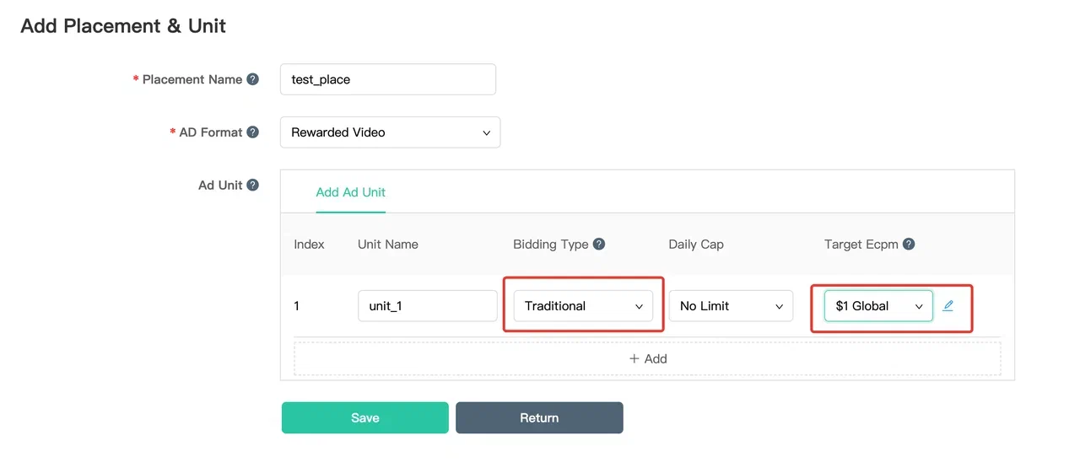This screenshot has height=468, width=1080.
Task: Open the No Limit daily cap dropdown
Action: click(731, 306)
